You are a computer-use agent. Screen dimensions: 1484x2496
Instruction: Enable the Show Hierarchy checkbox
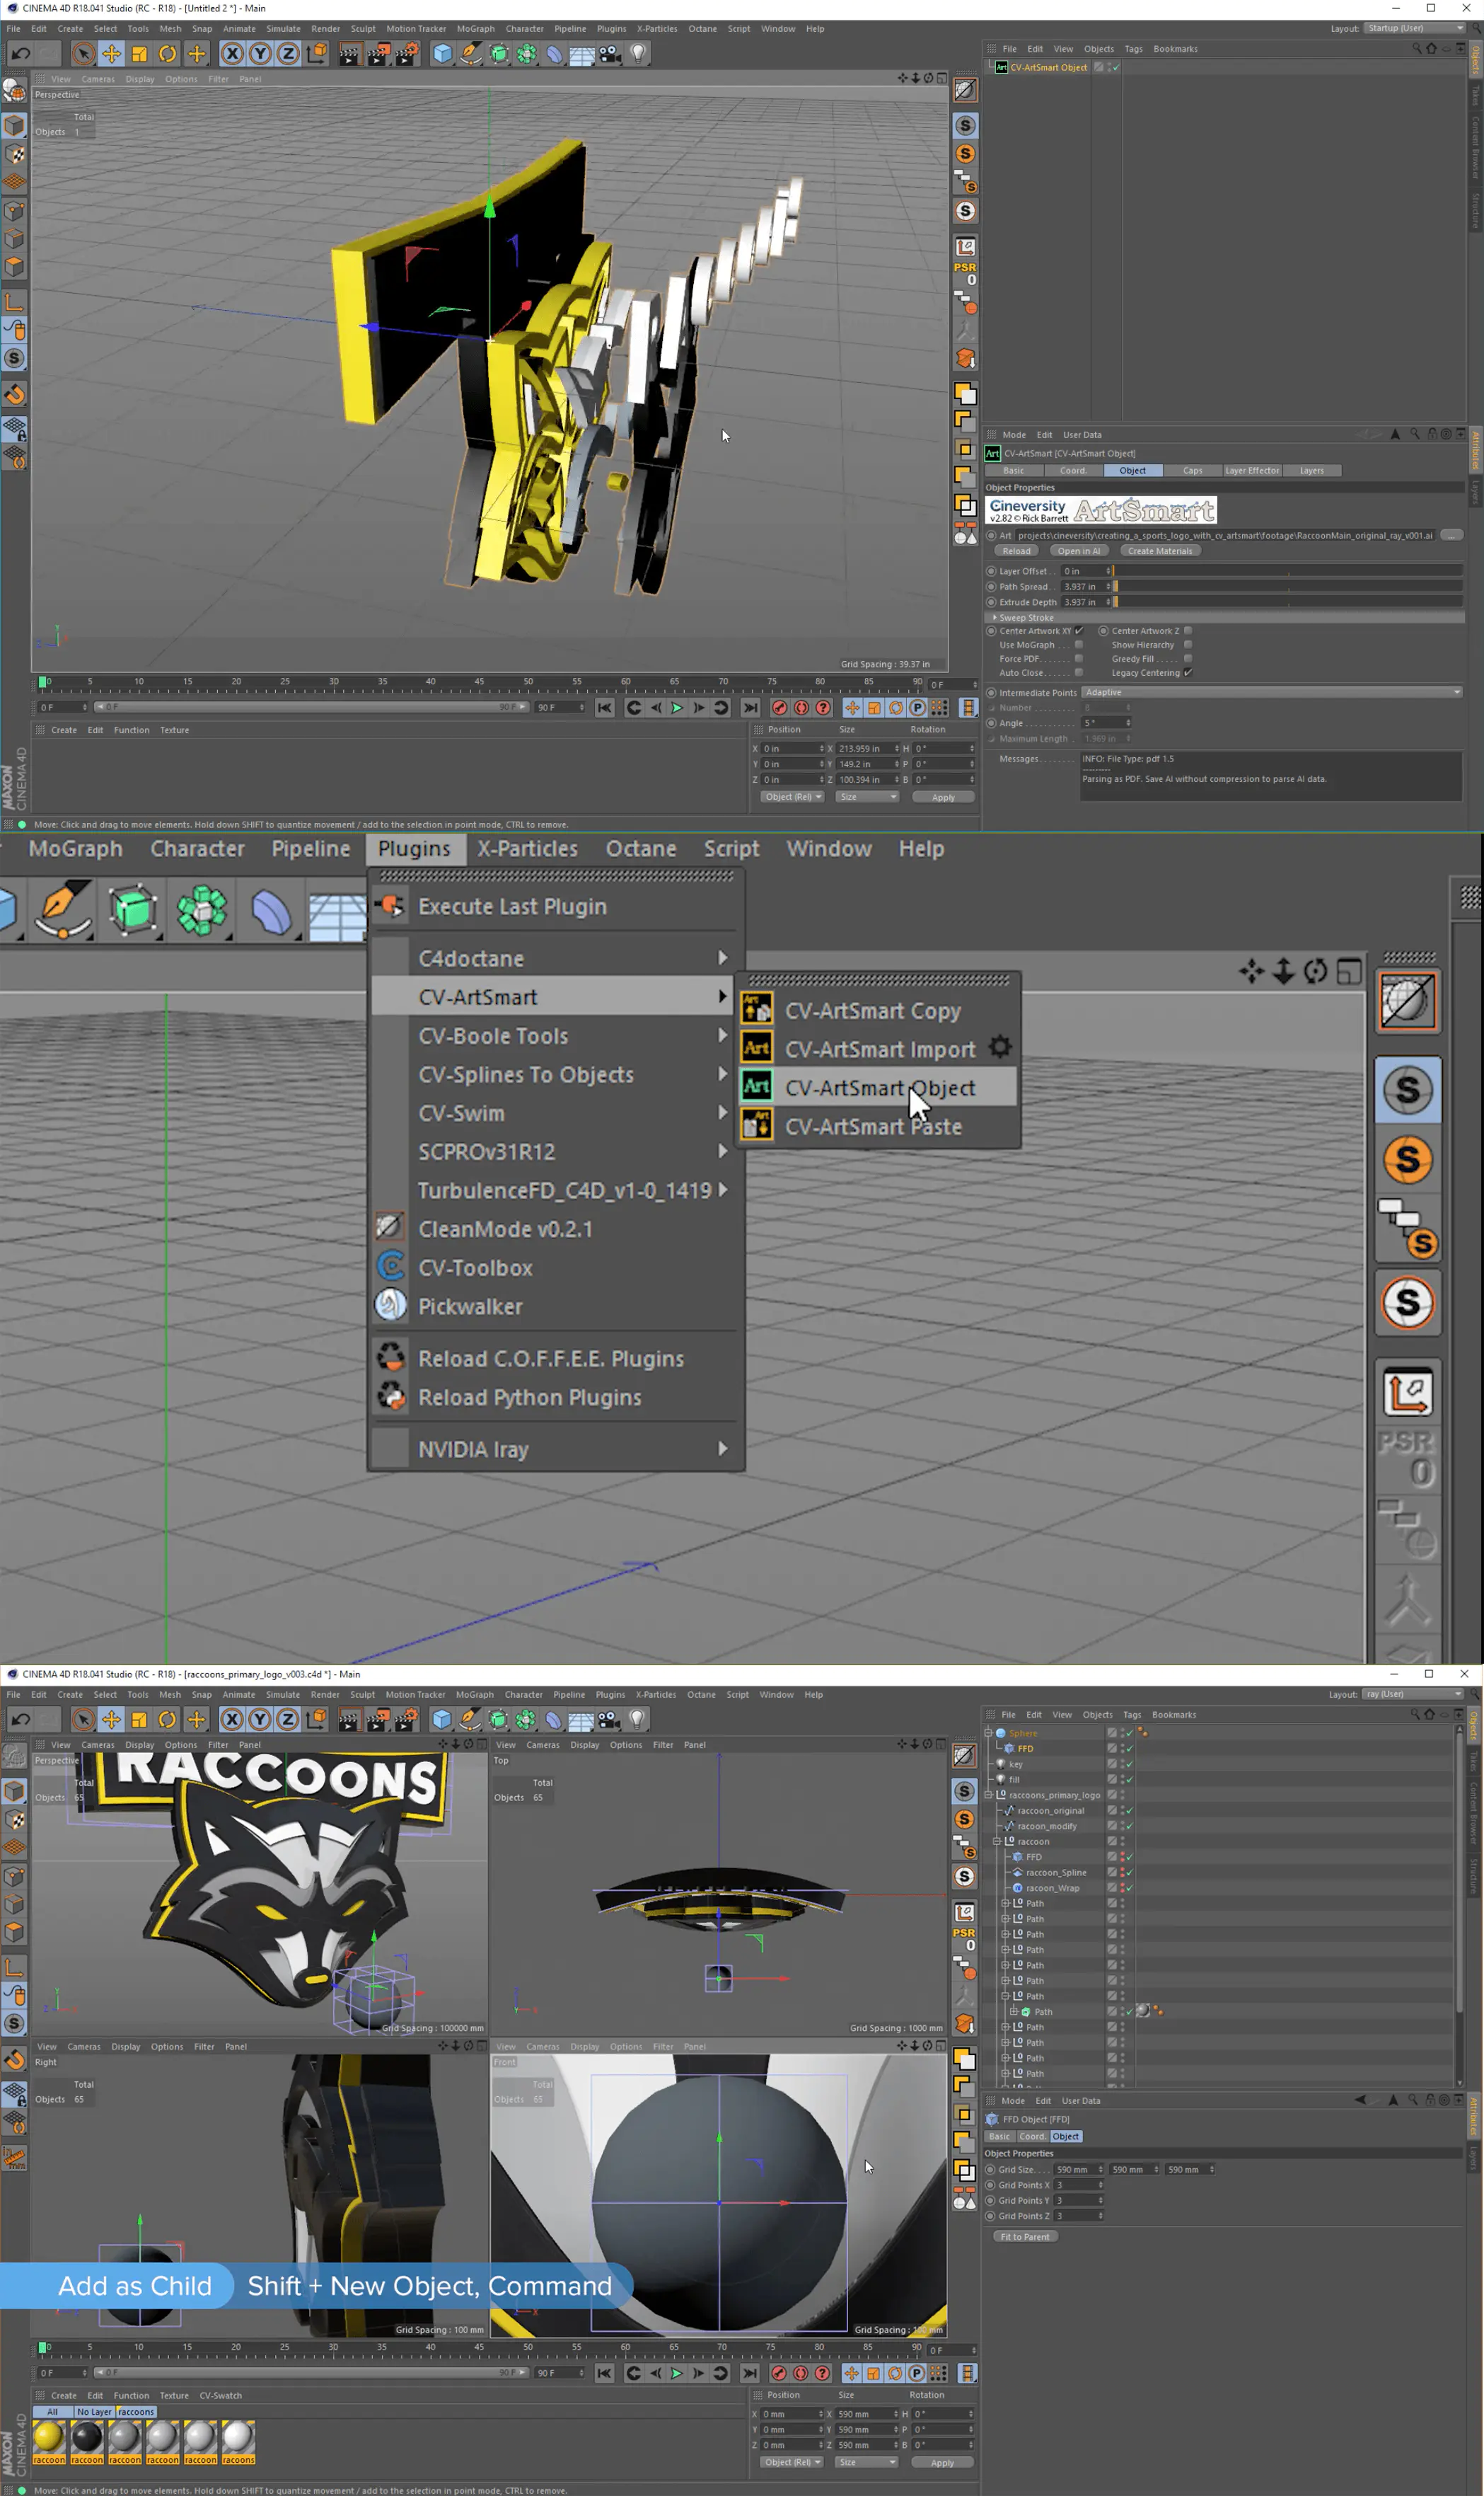coord(1188,644)
